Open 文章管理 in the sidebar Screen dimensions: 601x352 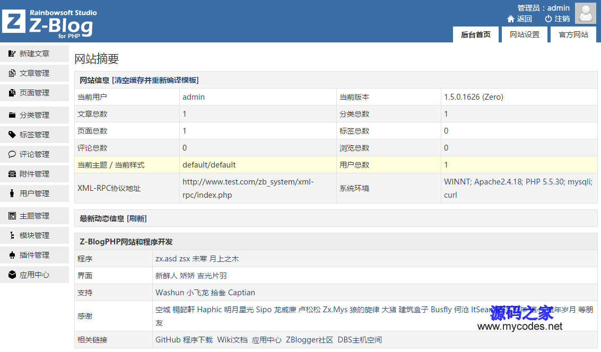(x=34, y=73)
